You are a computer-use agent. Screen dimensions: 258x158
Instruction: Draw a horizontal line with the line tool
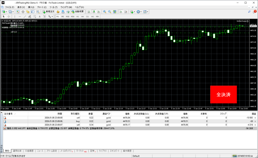pos(20,17)
